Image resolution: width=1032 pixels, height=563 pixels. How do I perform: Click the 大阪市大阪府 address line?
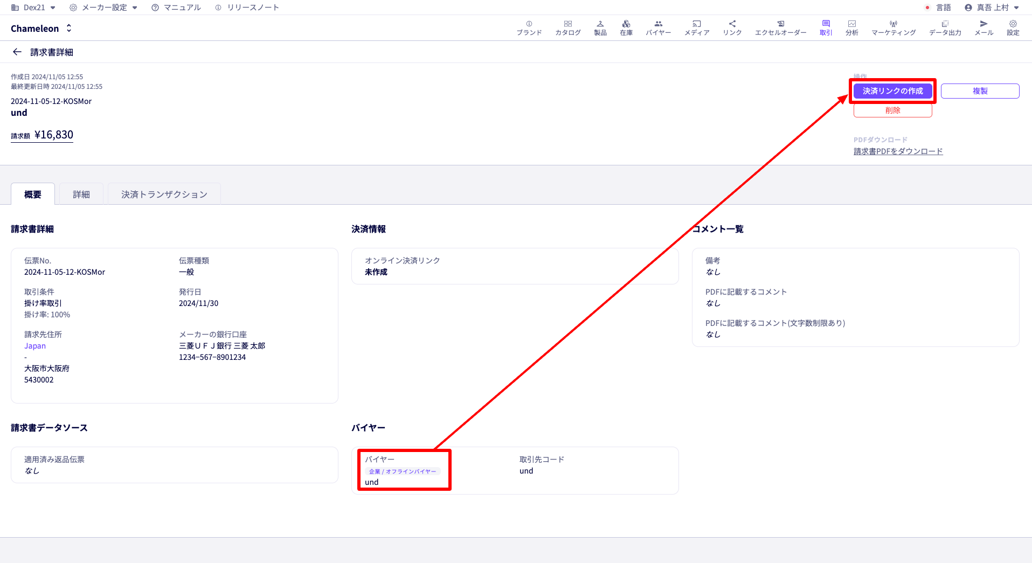click(47, 369)
